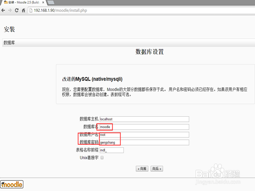Viewport: 255px width, 191px height.
Task: Open a new browser tab
Action: (51, 2)
